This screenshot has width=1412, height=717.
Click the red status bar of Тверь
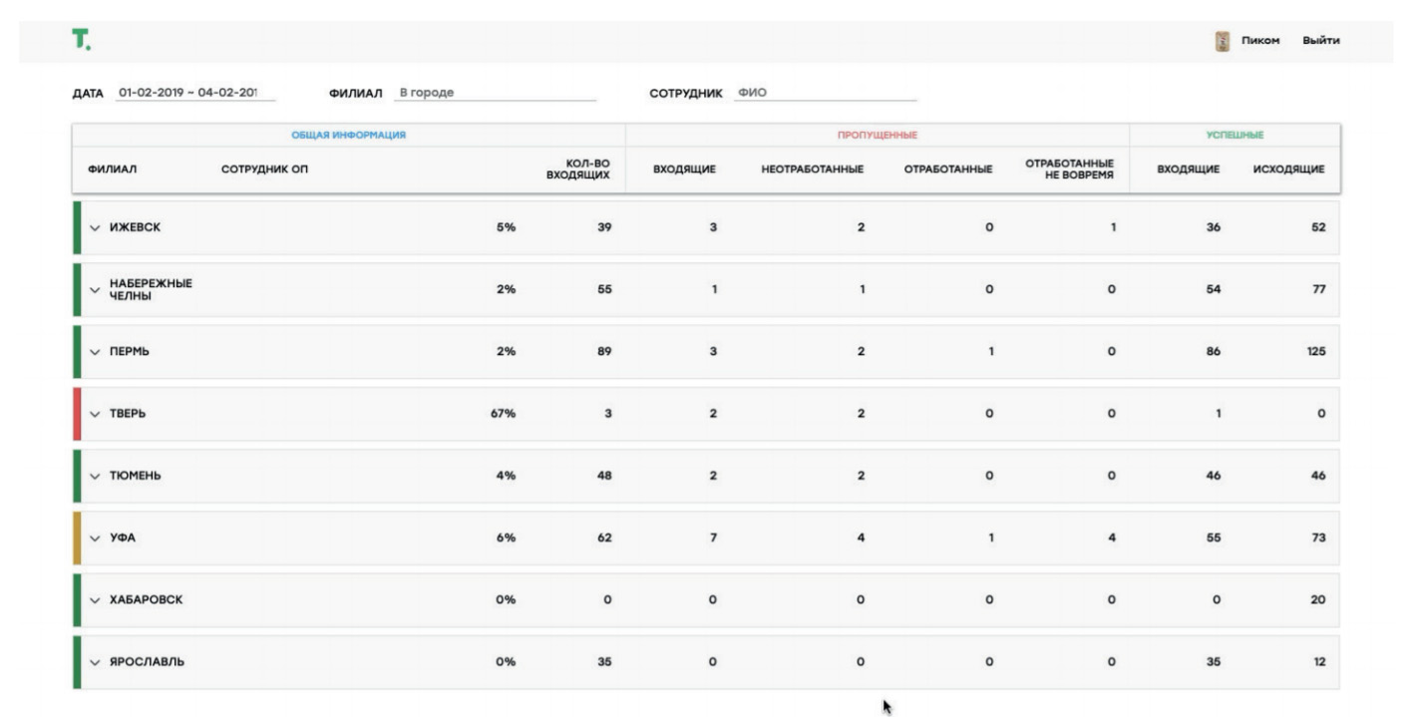click(77, 414)
